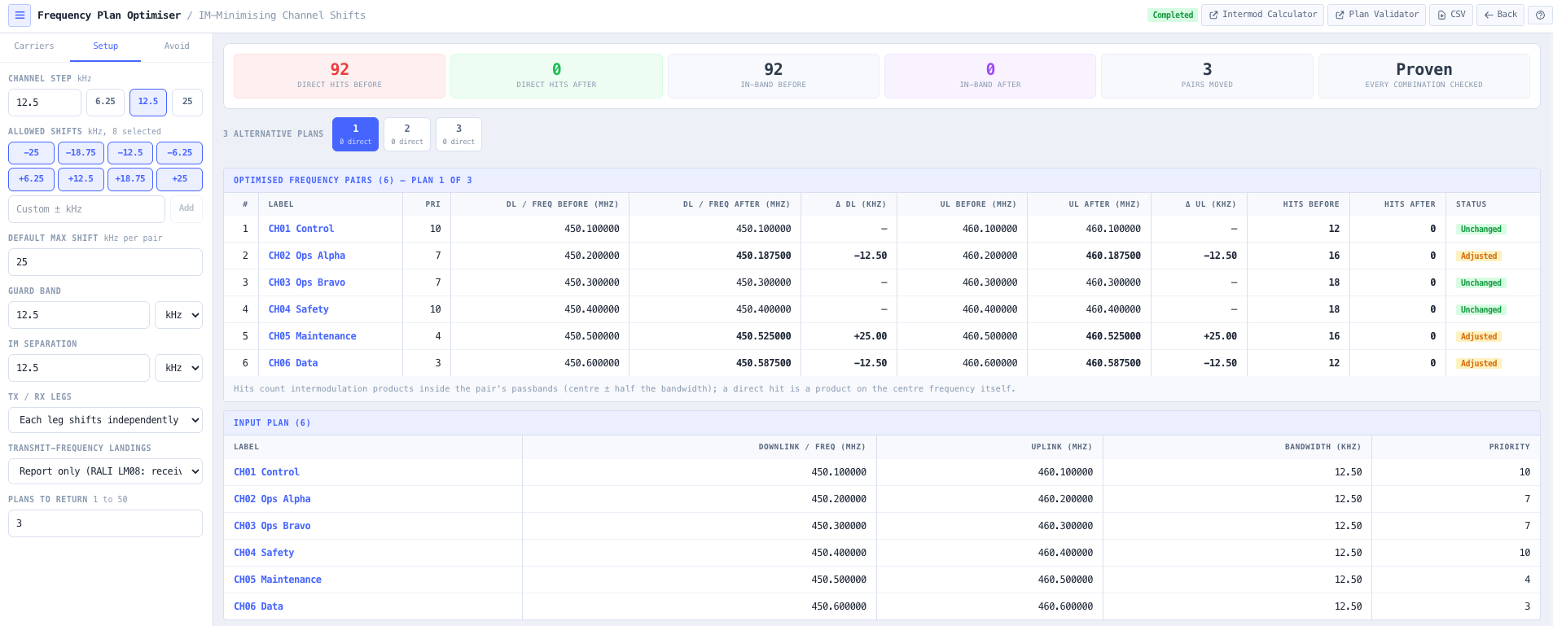Toggle the +25 allowed shift

pos(179,179)
